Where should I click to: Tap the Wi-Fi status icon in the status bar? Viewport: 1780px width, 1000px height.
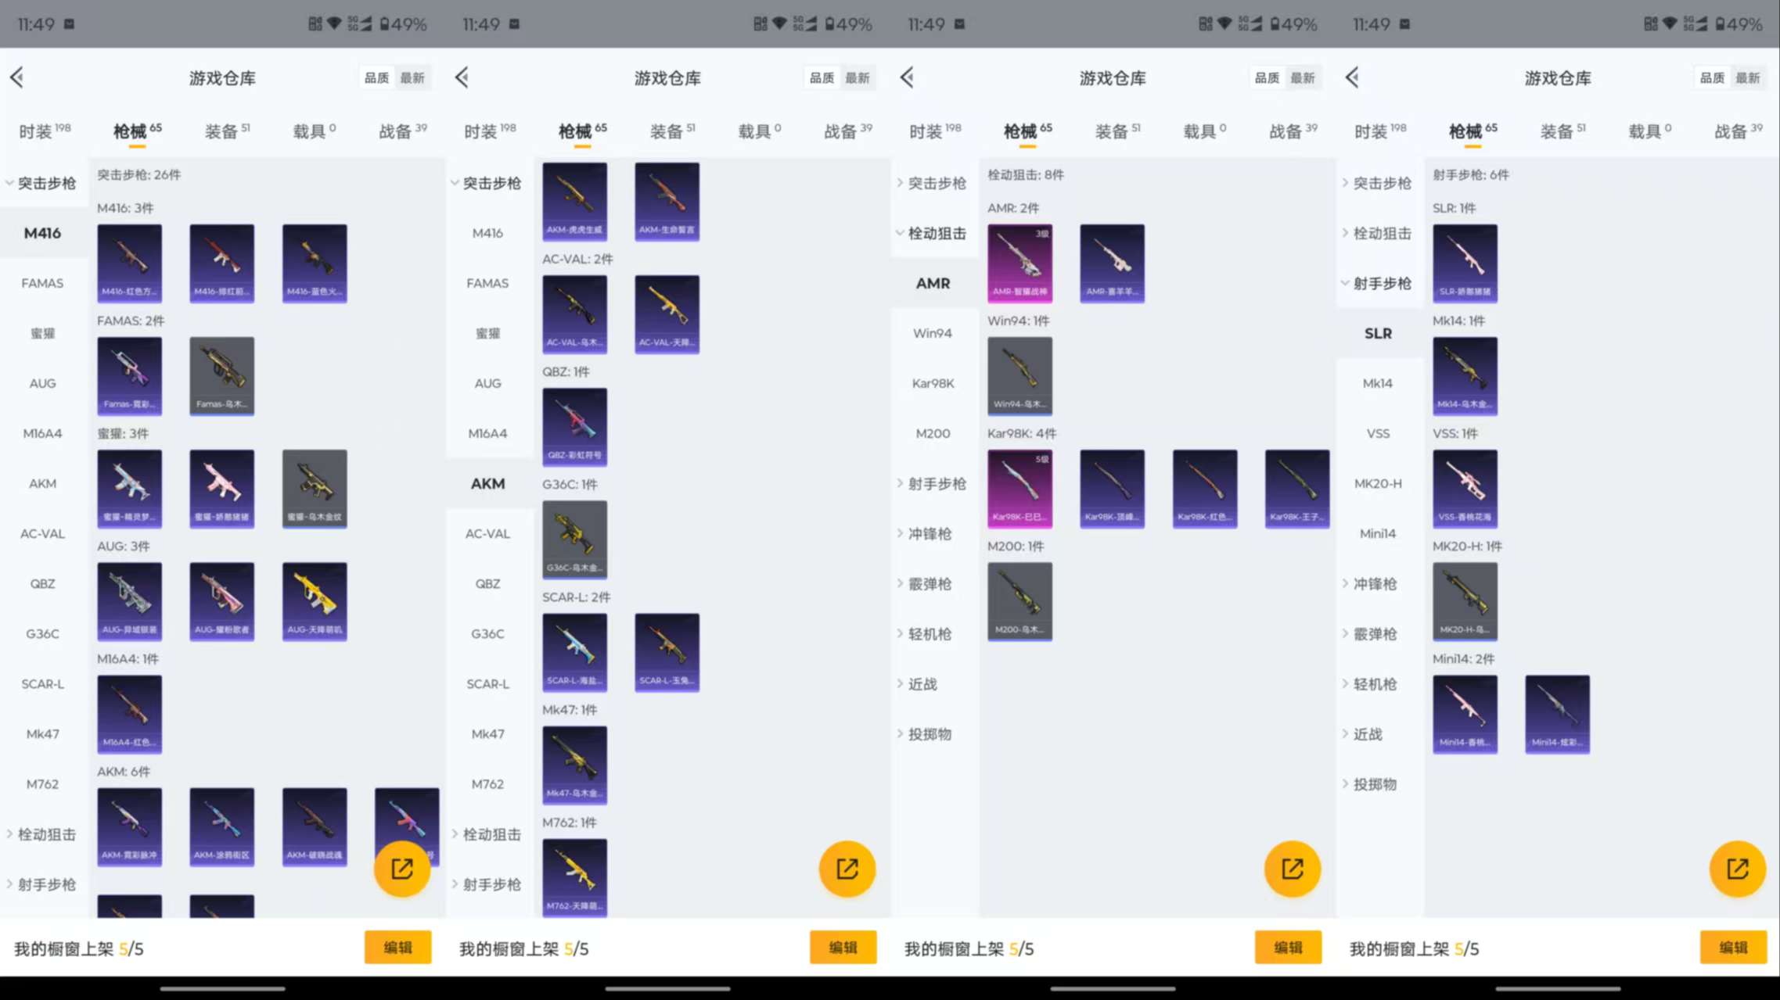(x=334, y=23)
